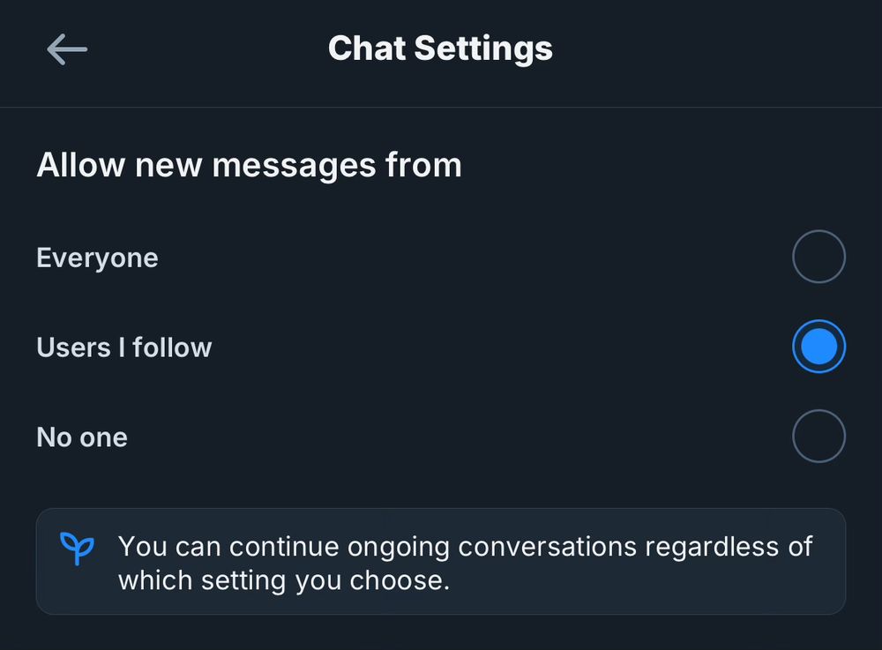The image size is (882, 650).
Task: Select the Everyone radio button
Action: (818, 257)
